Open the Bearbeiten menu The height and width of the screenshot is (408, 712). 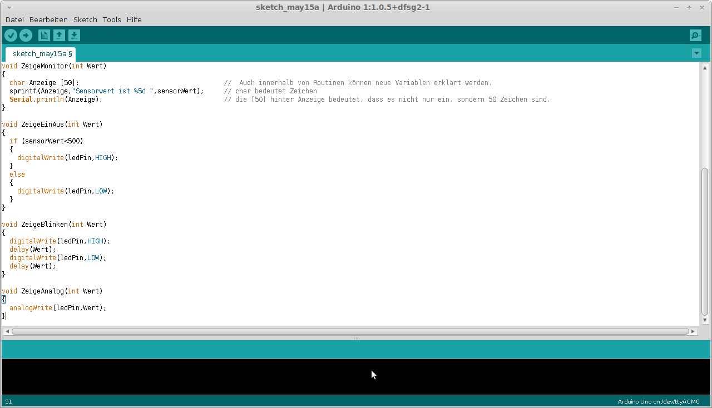point(48,19)
